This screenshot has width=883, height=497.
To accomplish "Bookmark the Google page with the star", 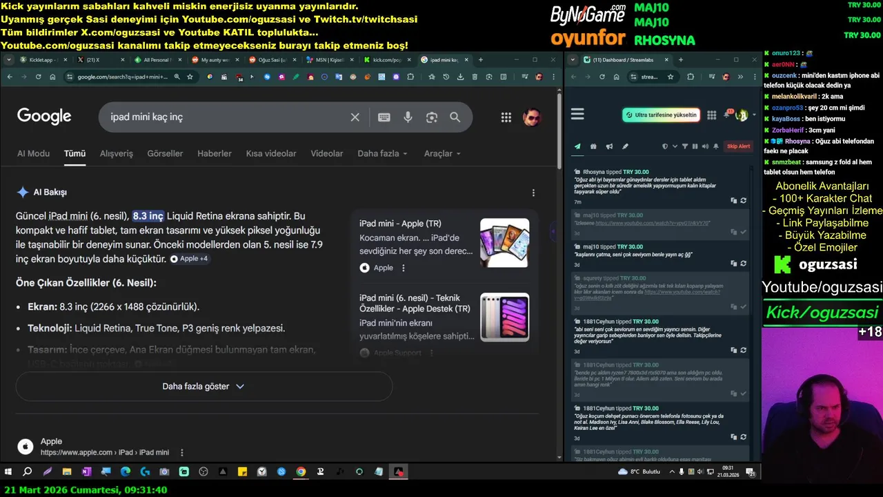I will (190, 77).
